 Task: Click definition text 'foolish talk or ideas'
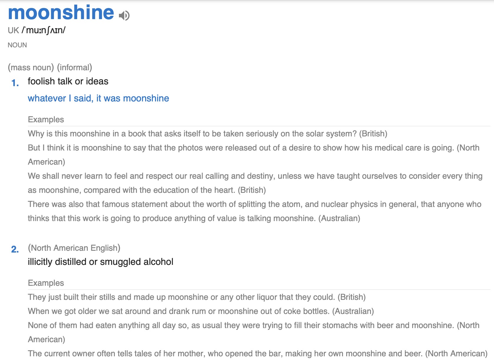(68, 81)
